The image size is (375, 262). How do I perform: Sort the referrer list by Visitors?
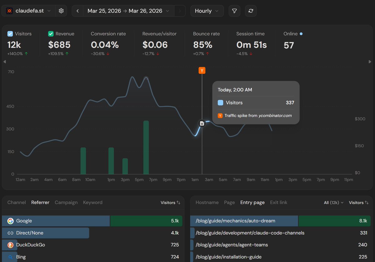coord(170,203)
